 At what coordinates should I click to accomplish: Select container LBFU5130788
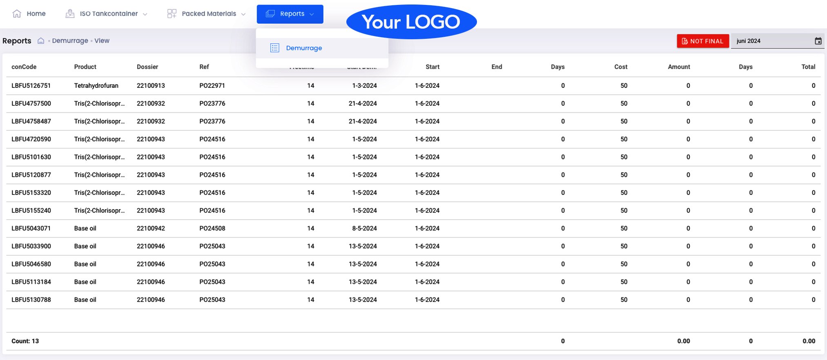pyautogui.click(x=31, y=300)
